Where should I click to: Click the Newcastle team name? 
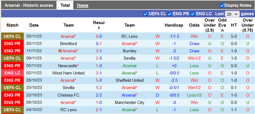click(x=68, y=66)
